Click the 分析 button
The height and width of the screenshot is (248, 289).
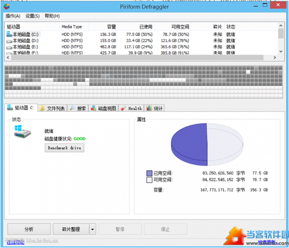click(x=29, y=229)
